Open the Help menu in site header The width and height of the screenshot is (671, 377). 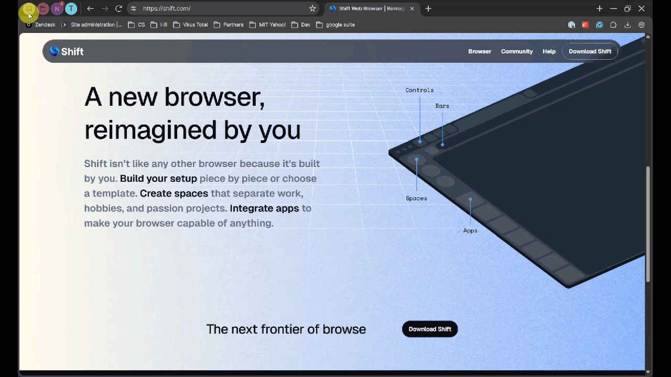[x=549, y=51]
